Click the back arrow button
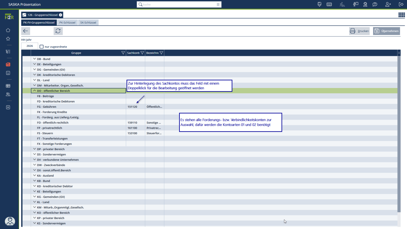Screen dimensions: 407x229 (x=26, y=31)
